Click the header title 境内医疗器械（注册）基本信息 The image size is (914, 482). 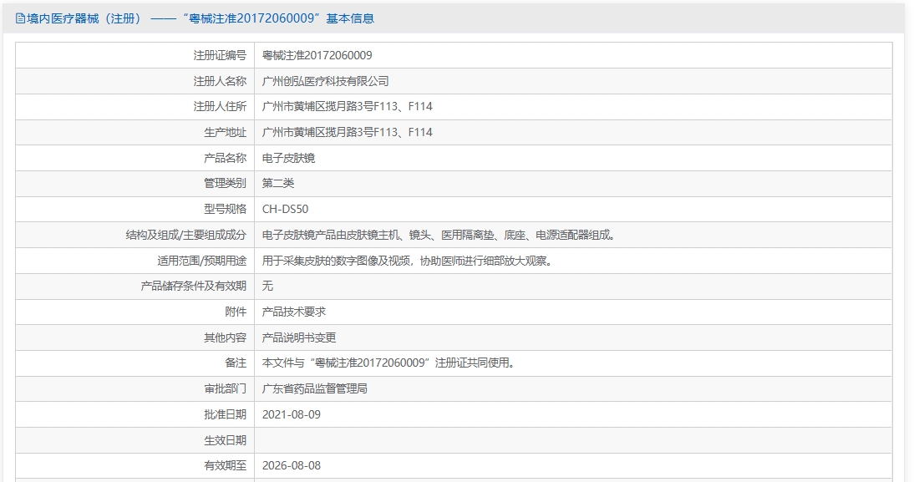(201, 18)
